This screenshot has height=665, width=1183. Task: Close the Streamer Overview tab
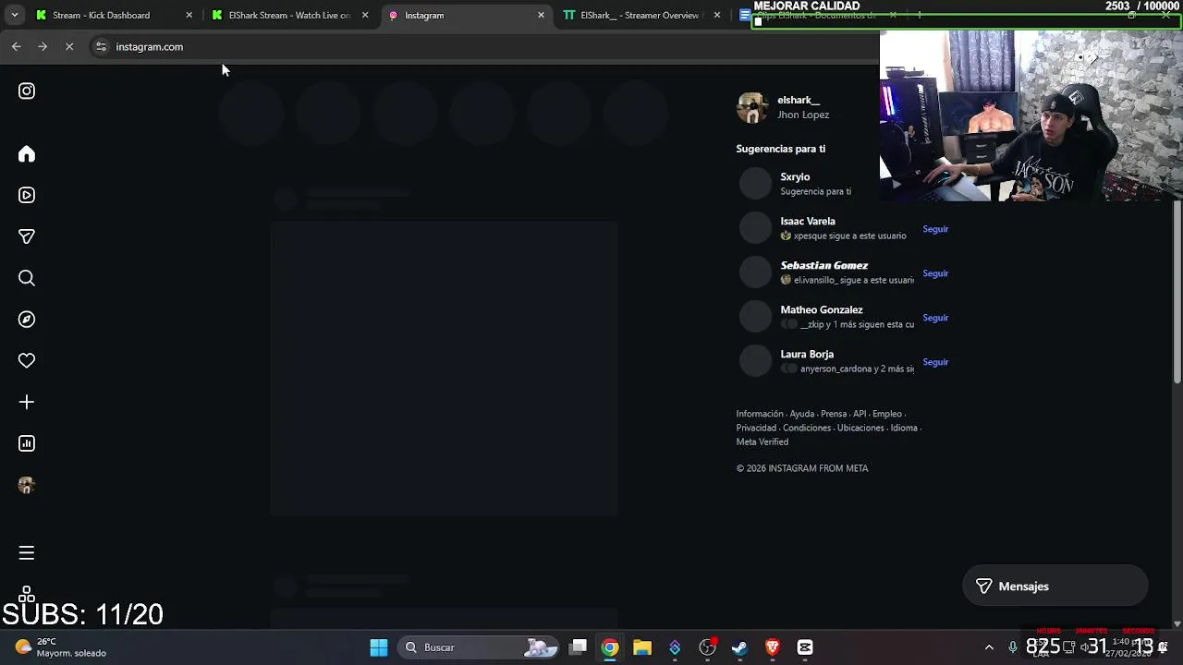pyautogui.click(x=717, y=15)
